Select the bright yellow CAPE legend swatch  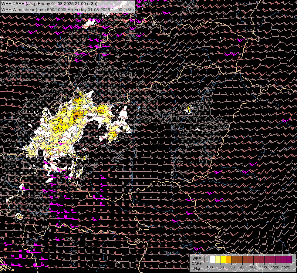pos(224,260)
